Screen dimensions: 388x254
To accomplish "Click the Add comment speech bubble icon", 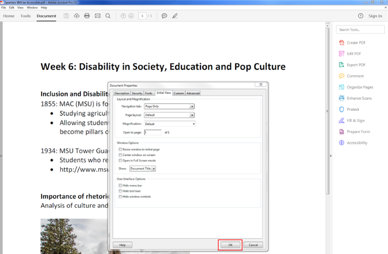I will (x=164, y=16).
